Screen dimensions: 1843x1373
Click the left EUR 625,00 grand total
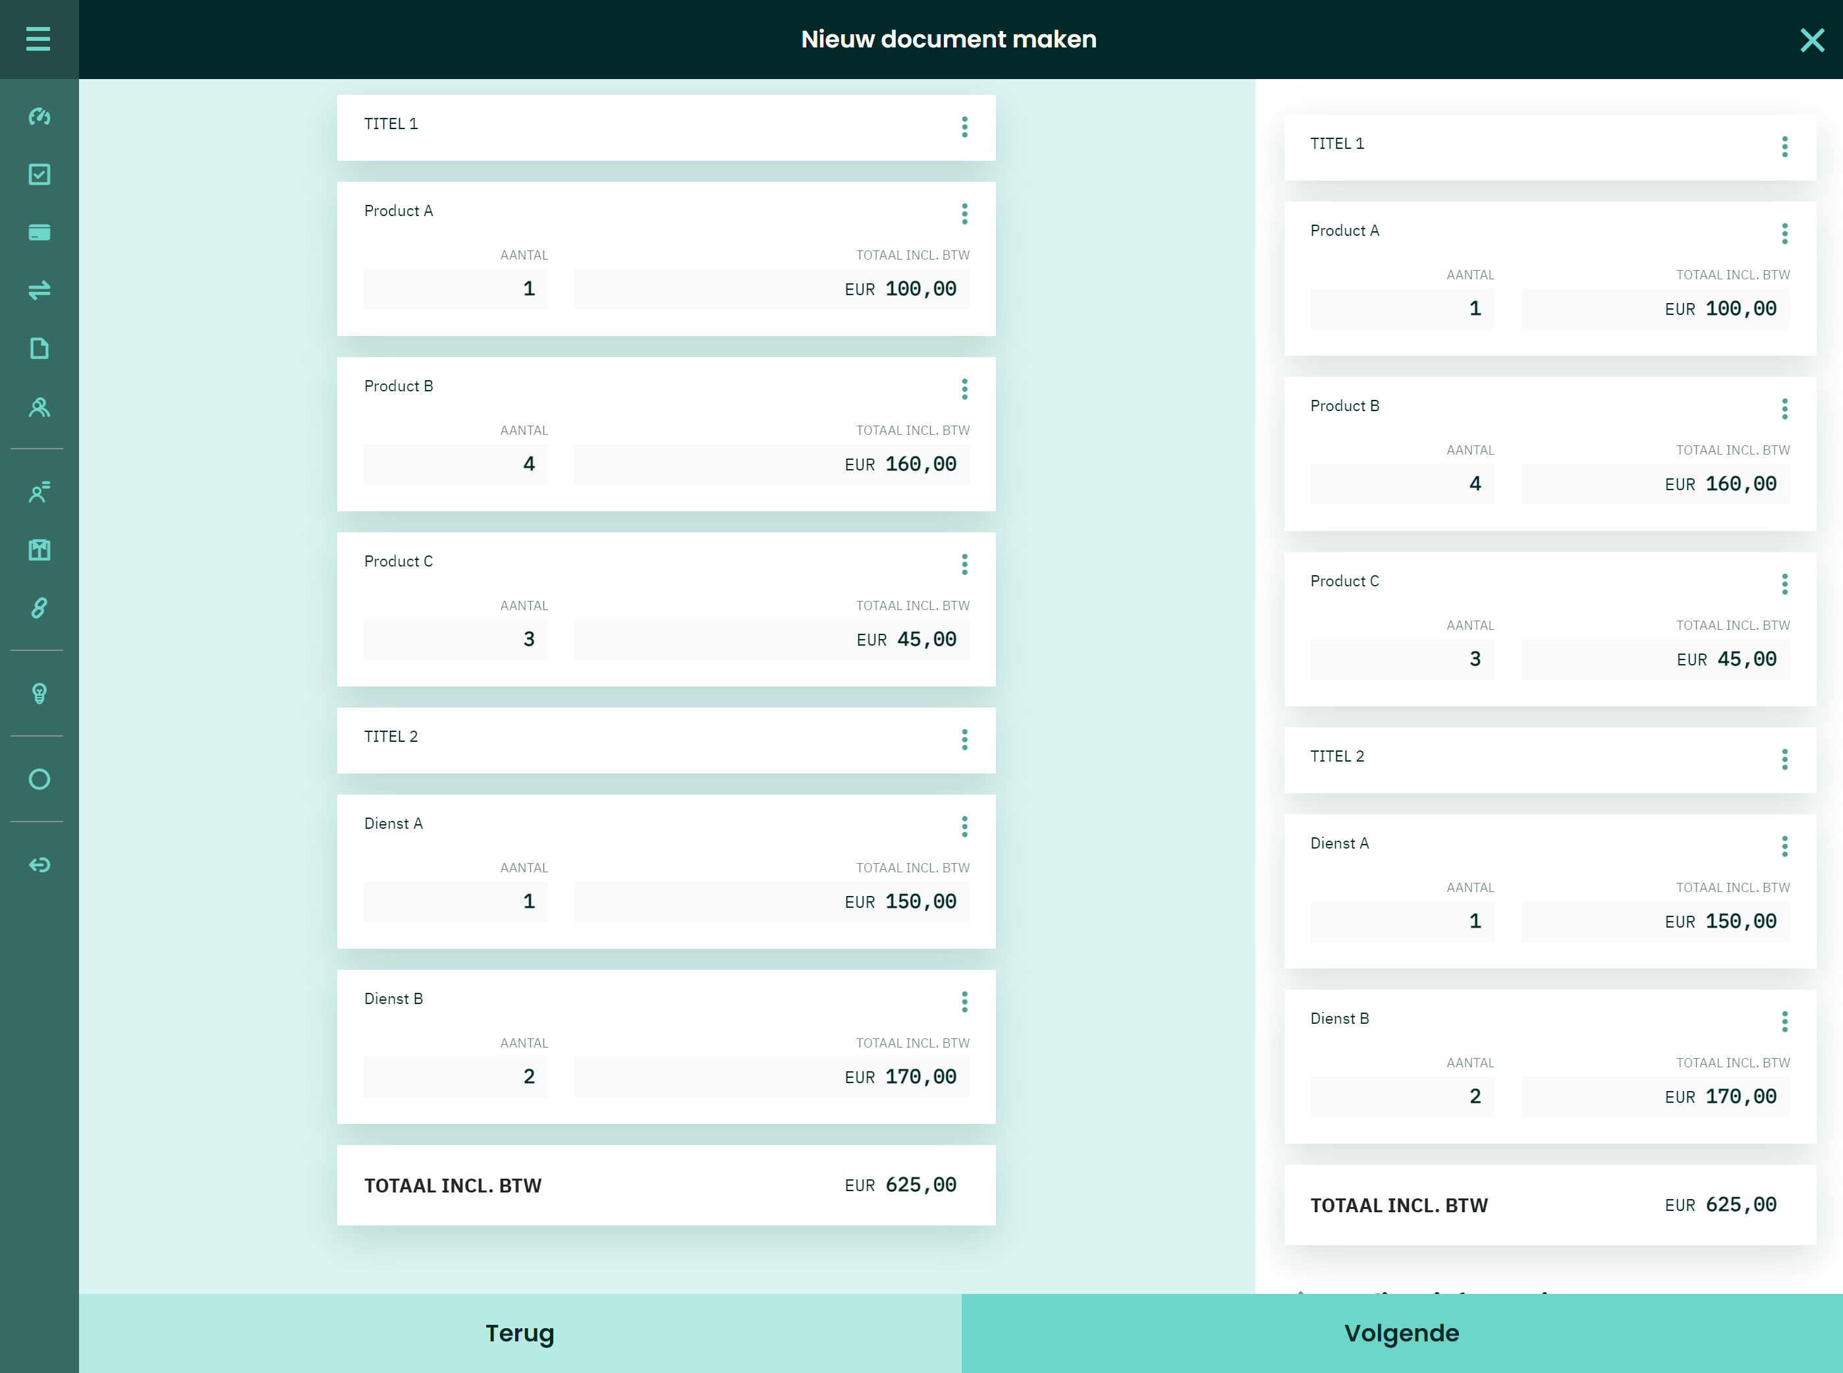click(900, 1185)
